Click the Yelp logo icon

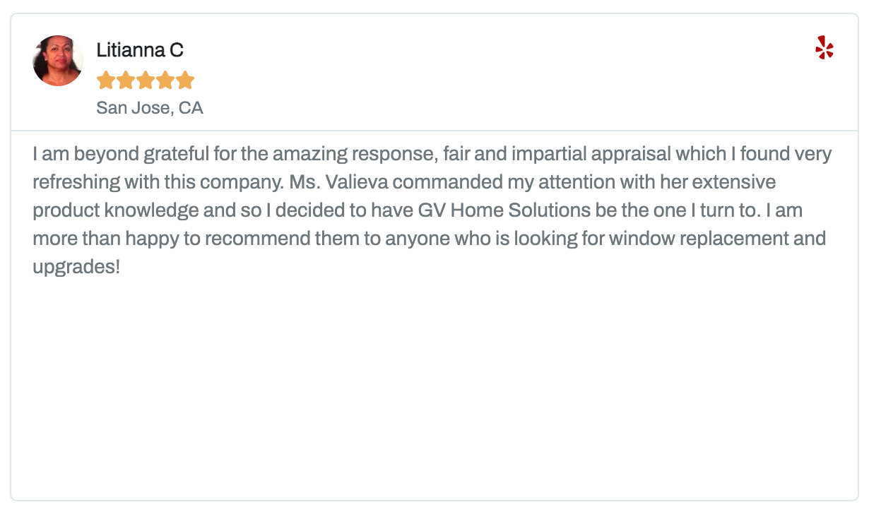824,47
